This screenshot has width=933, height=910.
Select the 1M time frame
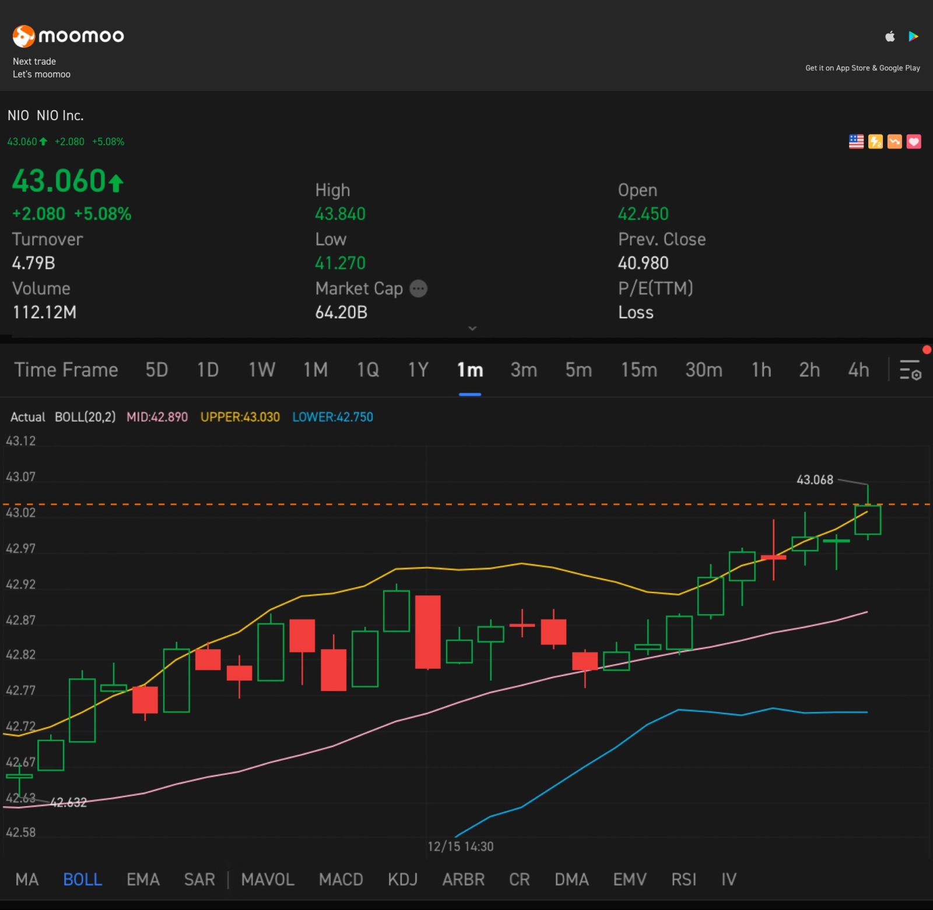[x=315, y=370]
